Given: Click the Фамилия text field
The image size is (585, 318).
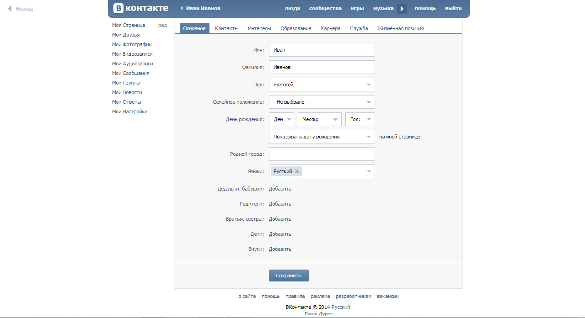Looking at the screenshot, I should (322, 67).
